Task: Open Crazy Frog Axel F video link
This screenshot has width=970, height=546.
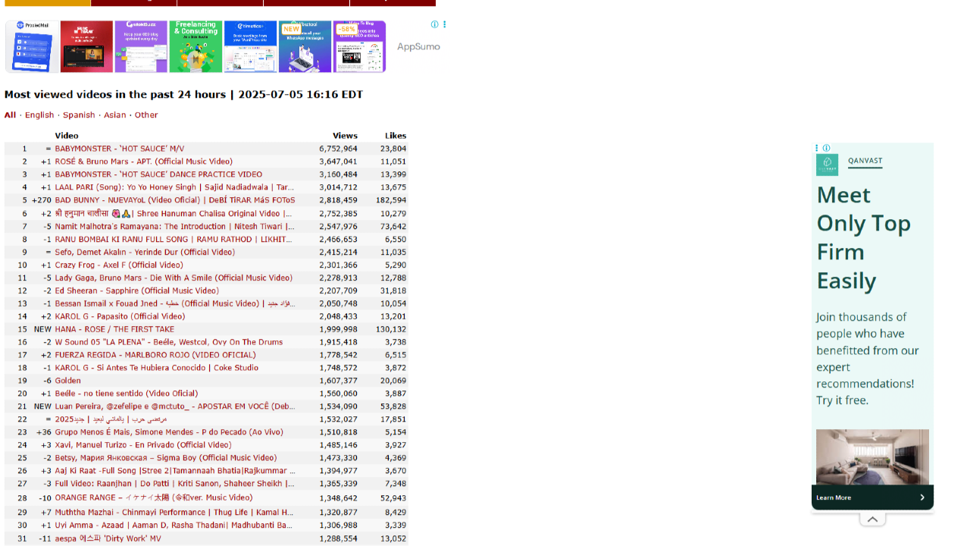Action: click(x=119, y=265)
